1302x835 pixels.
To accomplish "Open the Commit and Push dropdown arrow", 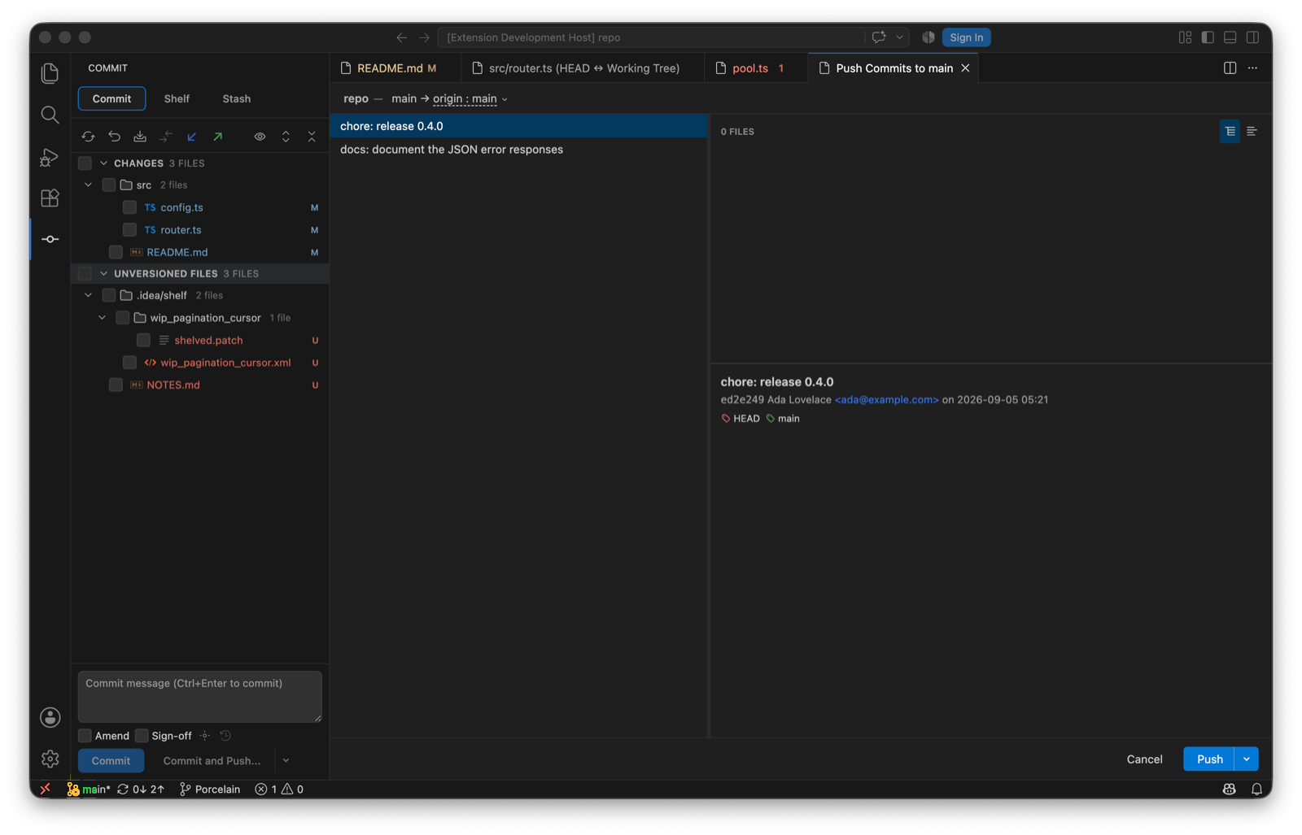I will tap(286, 760).
